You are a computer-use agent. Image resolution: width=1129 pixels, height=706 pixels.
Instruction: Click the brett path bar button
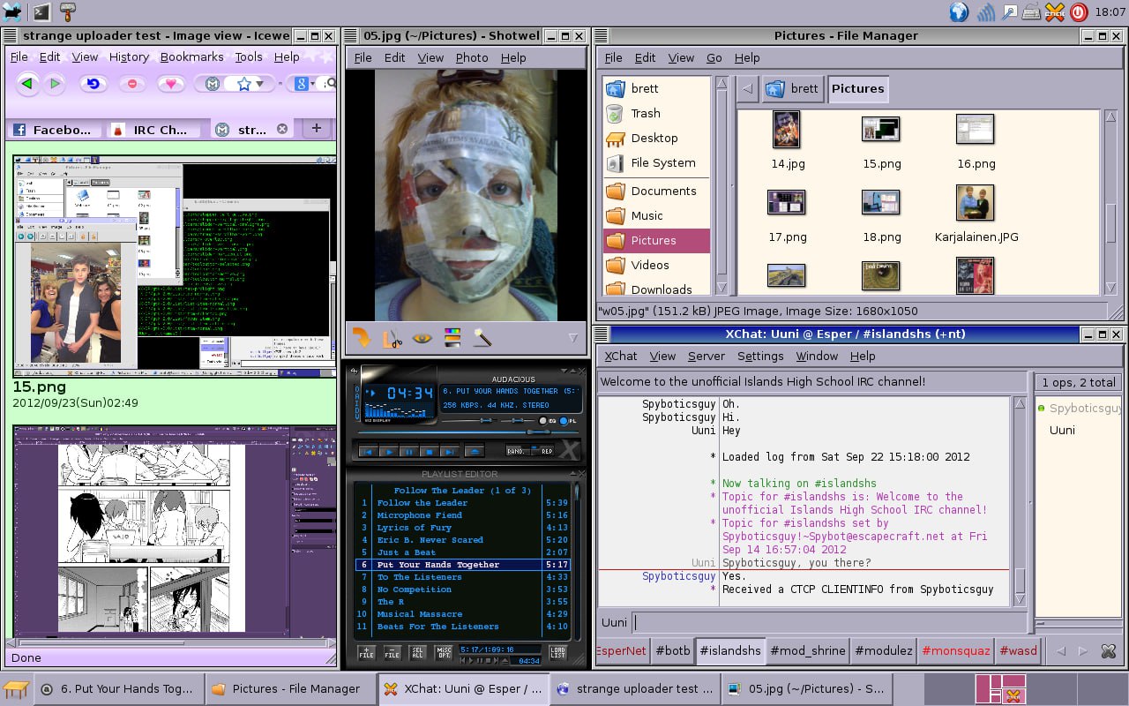tap(792, 88)
